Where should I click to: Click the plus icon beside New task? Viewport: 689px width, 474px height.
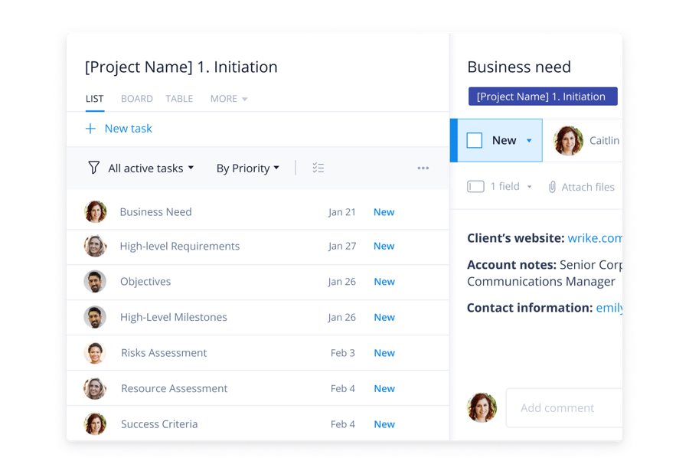point(90,129)
